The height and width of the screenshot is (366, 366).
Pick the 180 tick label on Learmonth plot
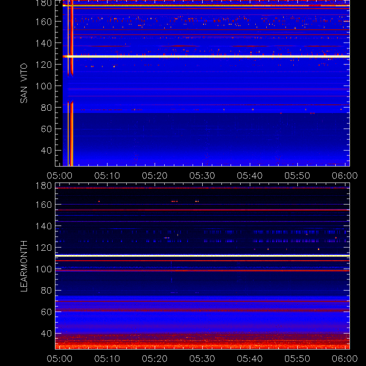(43, 186)
